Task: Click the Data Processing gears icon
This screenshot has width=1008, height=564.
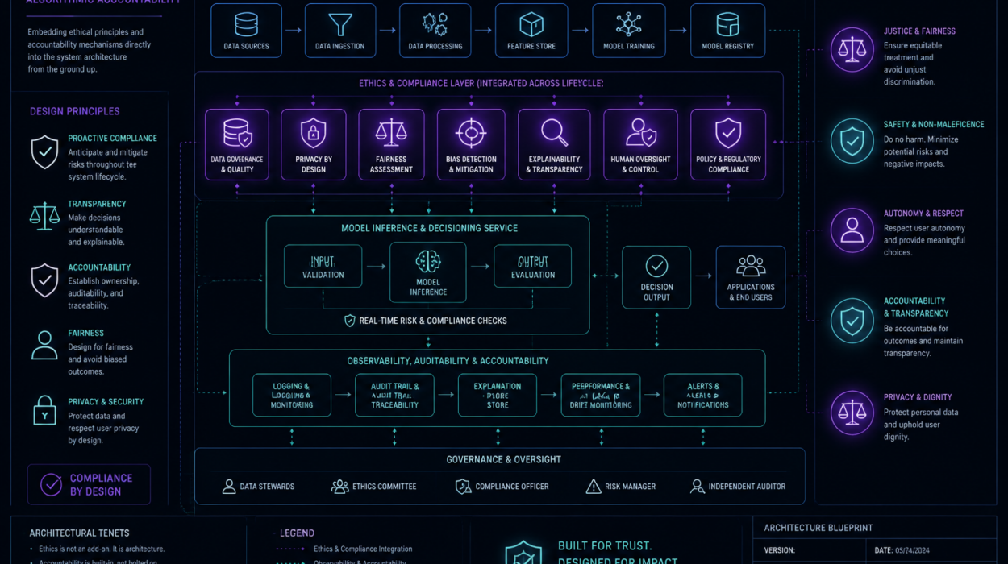Action: [435, 25]
